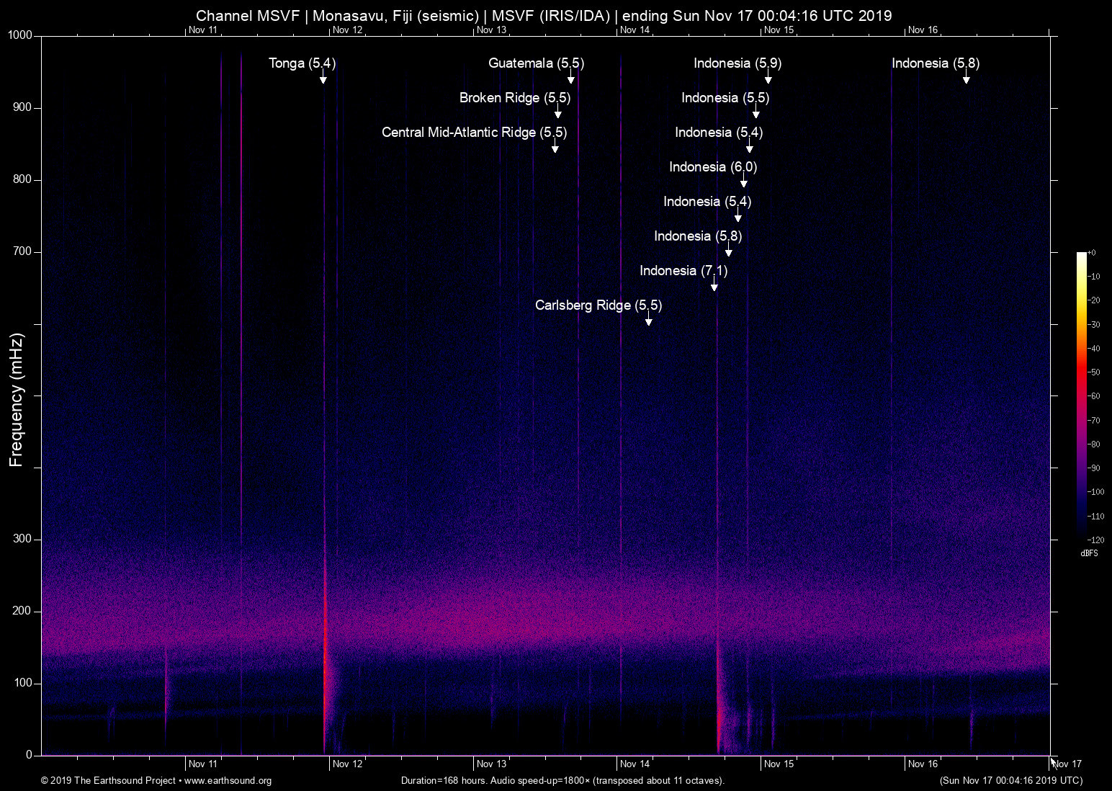Click the arrow marker under Guatemala (5.5)
Image resolution: width=1112 pixels, height=791 pixels.
pos(571,78)
